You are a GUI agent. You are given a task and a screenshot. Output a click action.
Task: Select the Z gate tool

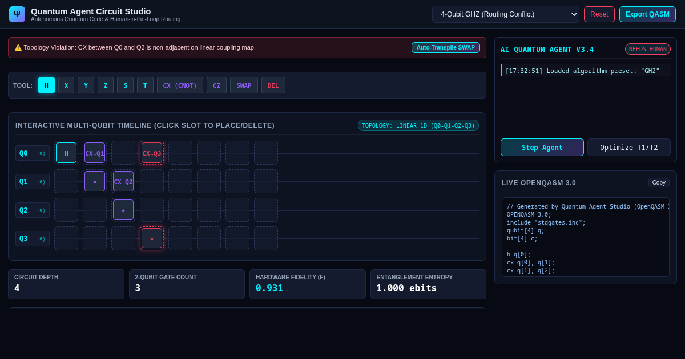[106, 85]
